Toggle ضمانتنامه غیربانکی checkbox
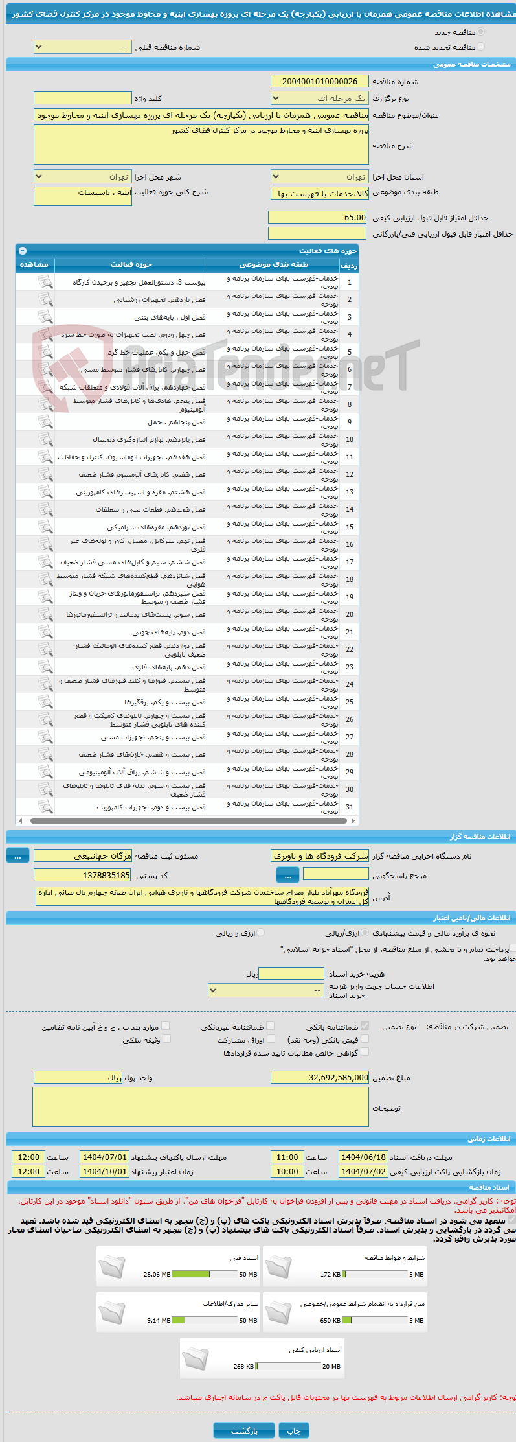The image size is (516, 1442). pyautogui.click(x=270, y=1026)
